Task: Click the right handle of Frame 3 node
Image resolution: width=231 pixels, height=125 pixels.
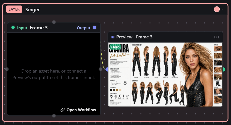Action: click(x=101, y=69)
